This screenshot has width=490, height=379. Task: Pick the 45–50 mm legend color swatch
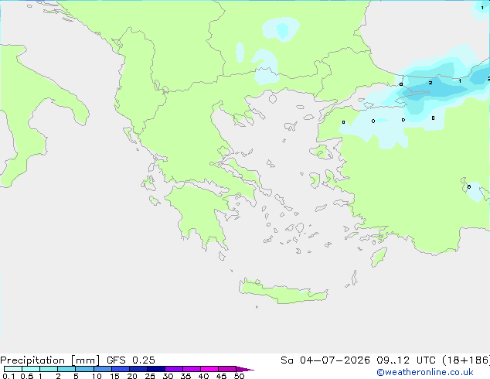point(227,369)
